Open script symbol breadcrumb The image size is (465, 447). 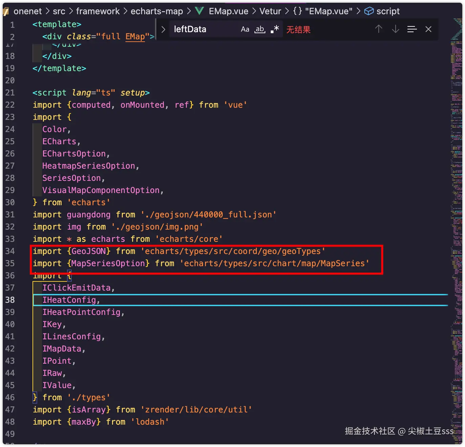(388, 11)
